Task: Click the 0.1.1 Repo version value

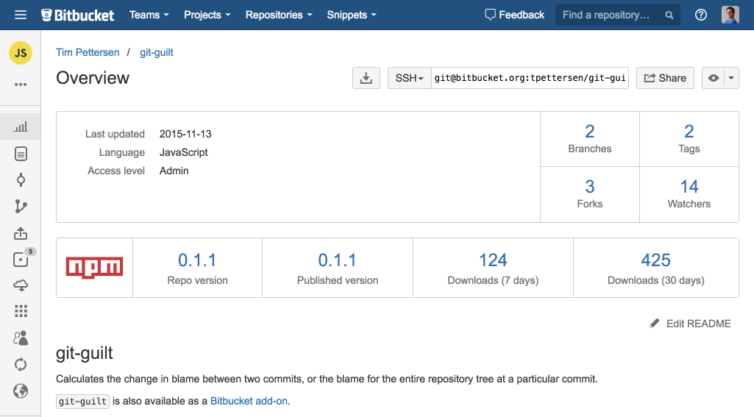Action: (197, 260)
